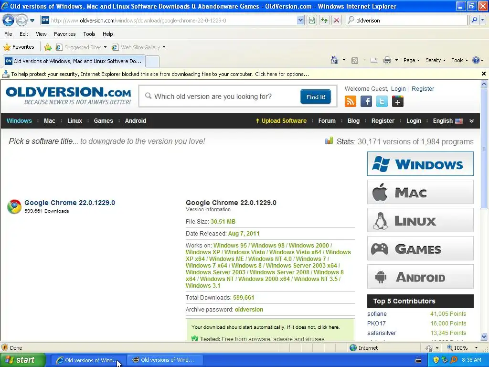This screenshot has width=489, height=367.
Task: Select the Old versions of Windows tab
Action: (x=74, y=61)
